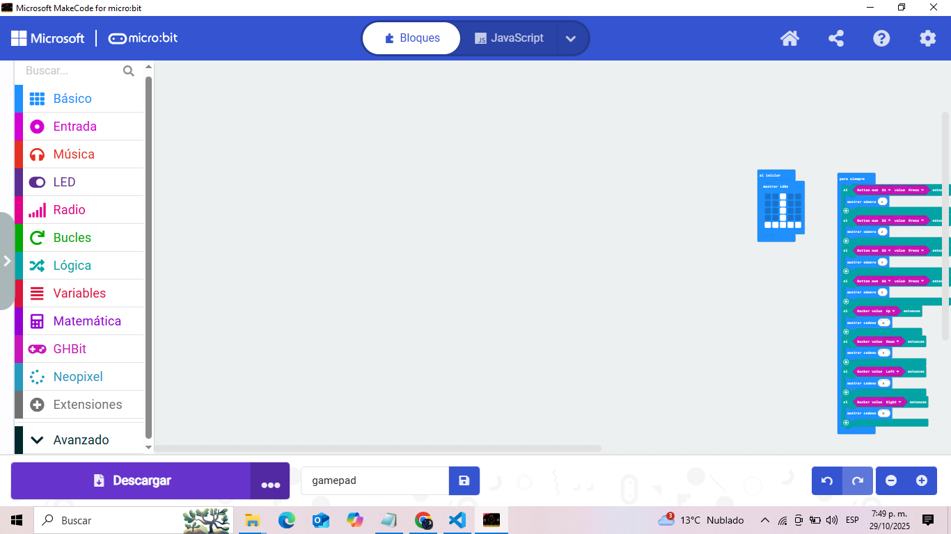Open the Home page icon
The image size is (951, 534).
coord(789,38)
